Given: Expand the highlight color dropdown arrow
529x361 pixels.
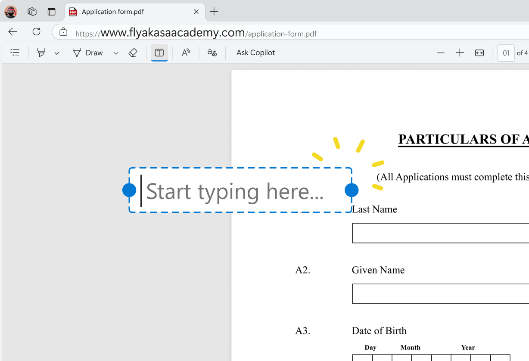Looking at the screenshot, I should [x=56, y=53].
